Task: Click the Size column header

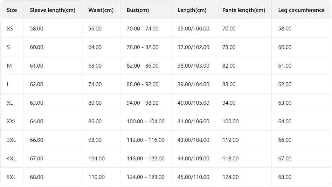Action: (x=12, y=10)
